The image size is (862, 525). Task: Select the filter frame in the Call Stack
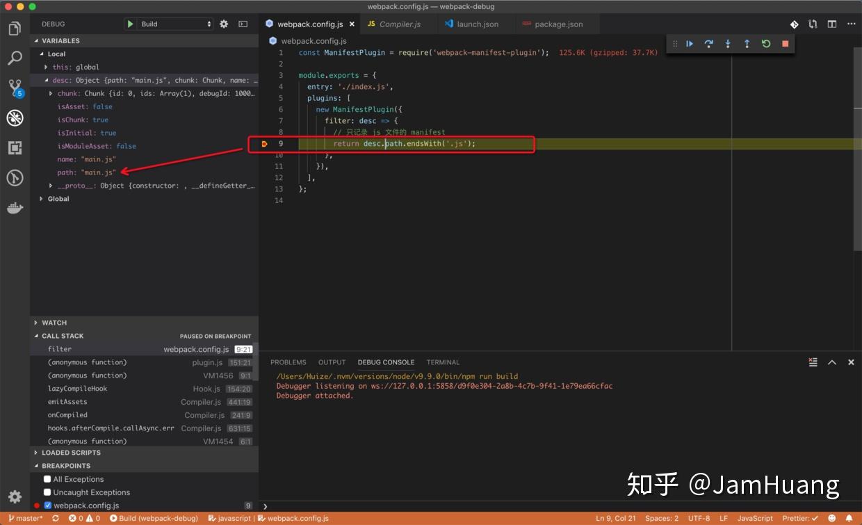click(59, 348)
